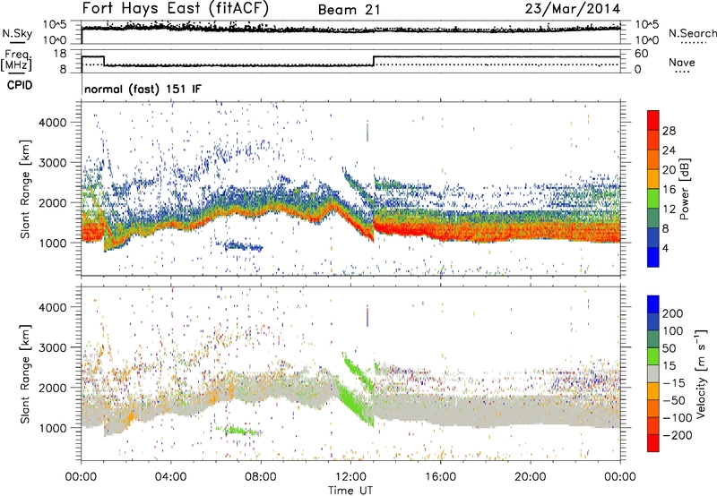Click the '-50' Velocity colorbar label
The width and height of the screenshot is (717, 496).
click(x=674, y=400)
